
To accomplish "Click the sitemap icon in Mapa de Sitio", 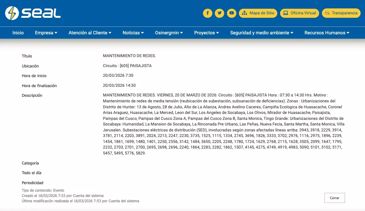I will click(x=244, y=13).
